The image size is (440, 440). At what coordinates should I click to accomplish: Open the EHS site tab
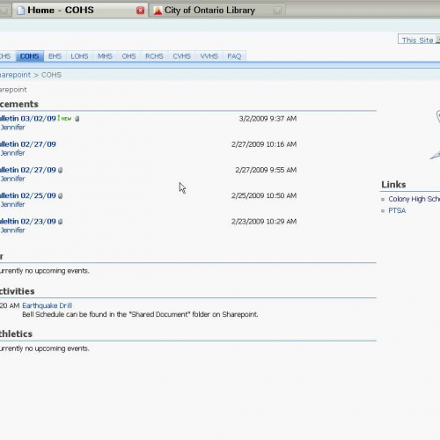pos(55,56)
